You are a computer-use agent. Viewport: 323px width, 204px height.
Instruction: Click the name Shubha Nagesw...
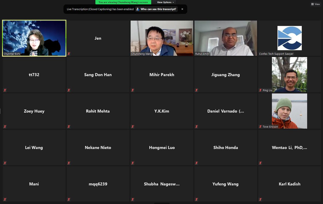[162, 184]
